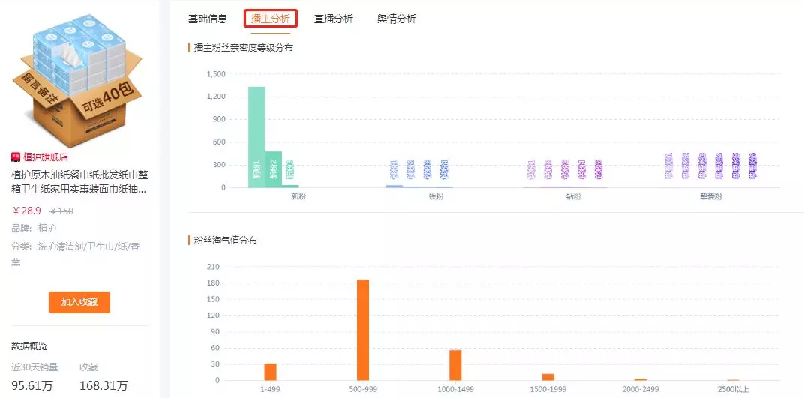Click the 钻粉 axis label

pos(574,196)
